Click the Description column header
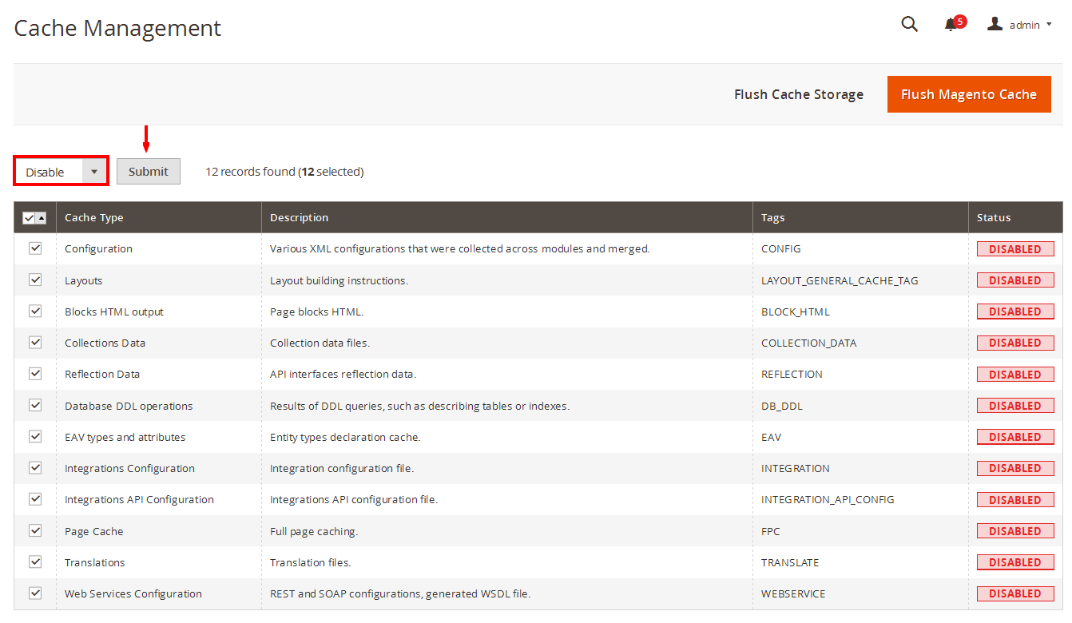The width and height of the screenshot is (1072, 623). tap(507, 217)
